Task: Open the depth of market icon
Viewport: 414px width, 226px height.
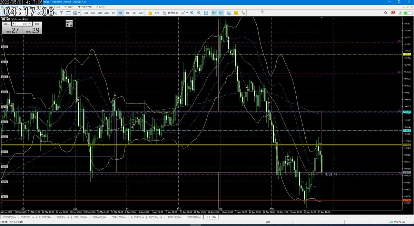Action: [229, 13]
